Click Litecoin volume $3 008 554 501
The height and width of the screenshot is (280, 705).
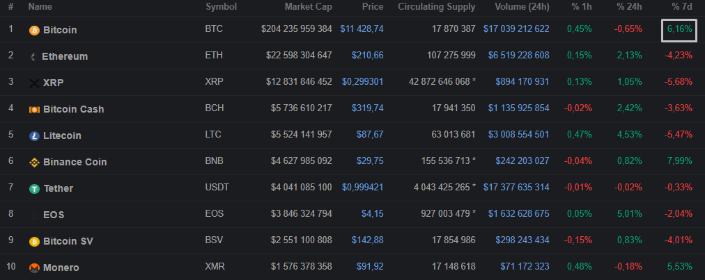[519, 135]
